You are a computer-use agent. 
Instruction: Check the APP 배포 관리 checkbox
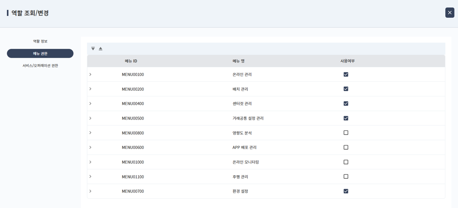point(346,147)
